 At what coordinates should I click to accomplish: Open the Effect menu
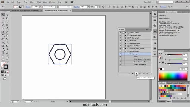pyautogui.click(x=39, y=2)
